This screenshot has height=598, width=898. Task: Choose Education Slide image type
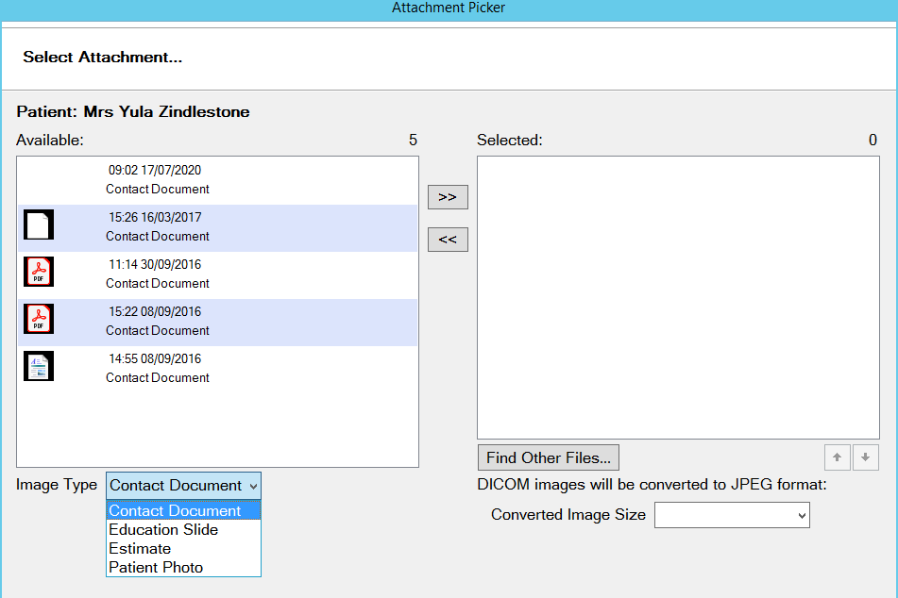coord(183,529)
